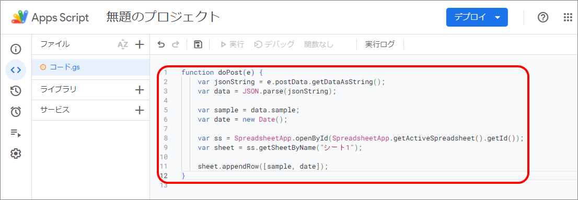The height and width of the screenshot is (200, 578).
Task: Add a library using plus icon
Action: point(140,90)
